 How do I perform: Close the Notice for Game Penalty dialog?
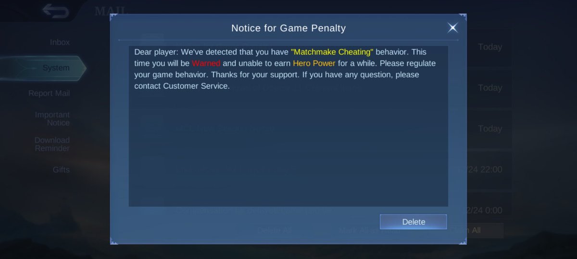[x=452, y=28]
